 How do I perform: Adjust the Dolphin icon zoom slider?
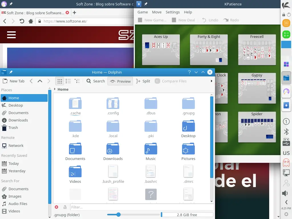(118, 215)
